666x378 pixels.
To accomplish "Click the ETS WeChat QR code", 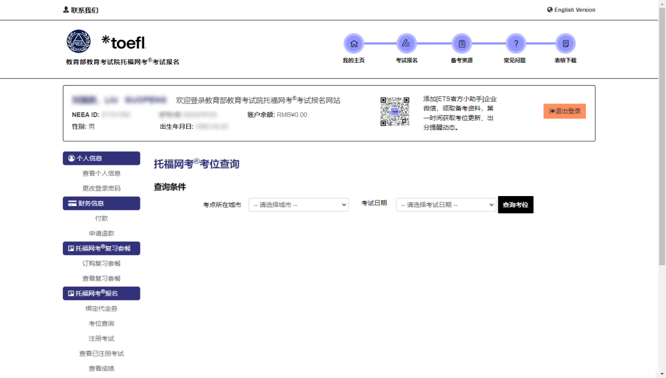I will point(395,112).
